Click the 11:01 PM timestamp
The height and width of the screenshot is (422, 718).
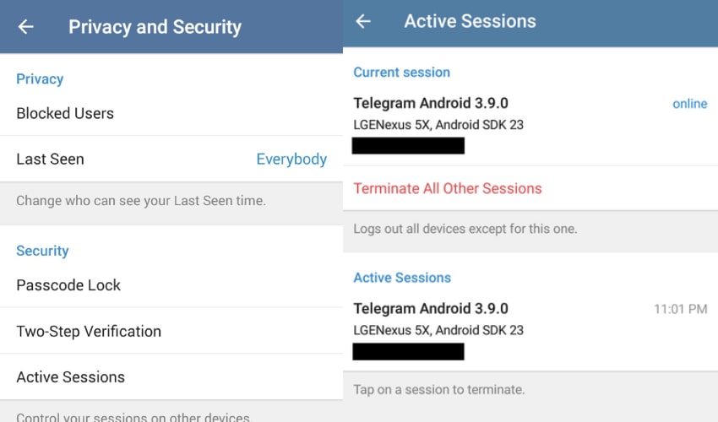click(x=681, y=309)
